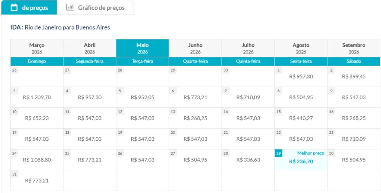This screenshot has width=381, height=193.
Task: Switch to Abril 2026 month
Action: click(90, 48)
